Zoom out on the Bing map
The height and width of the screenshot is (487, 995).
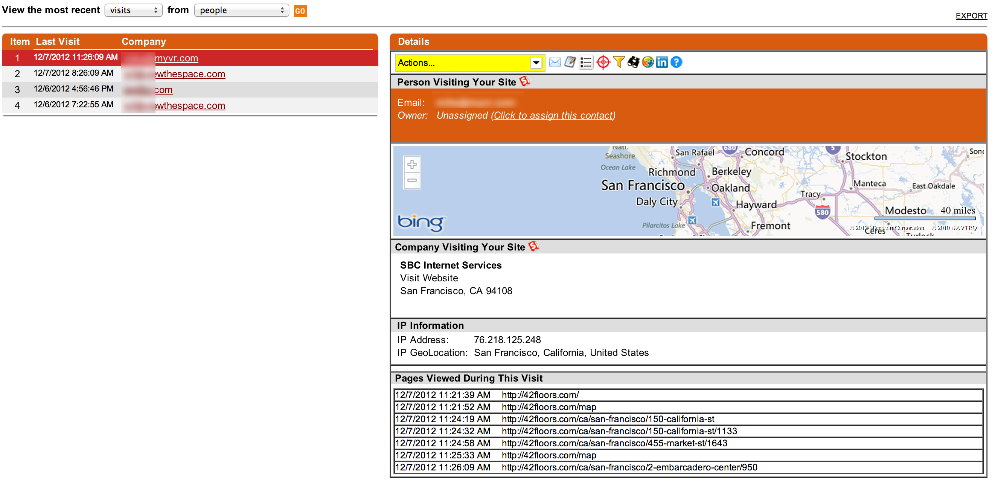pos(412,180)
